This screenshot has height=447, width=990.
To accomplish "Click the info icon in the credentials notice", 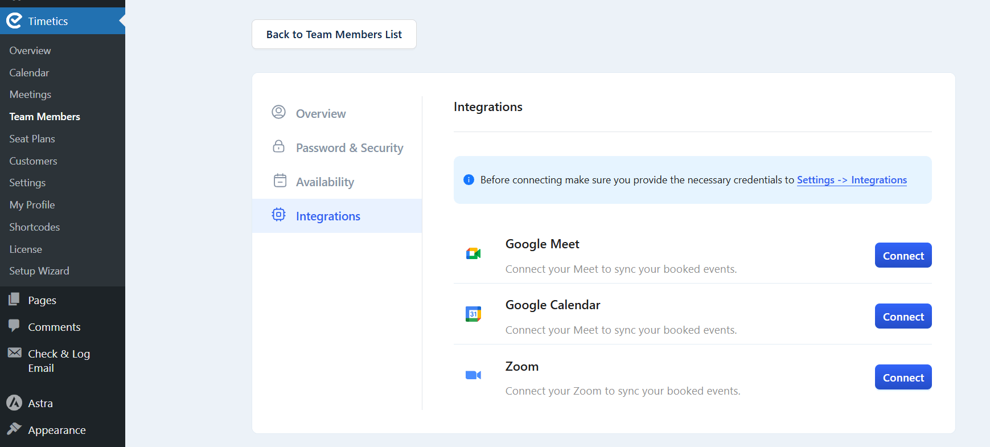I will [x=468, y=179].
